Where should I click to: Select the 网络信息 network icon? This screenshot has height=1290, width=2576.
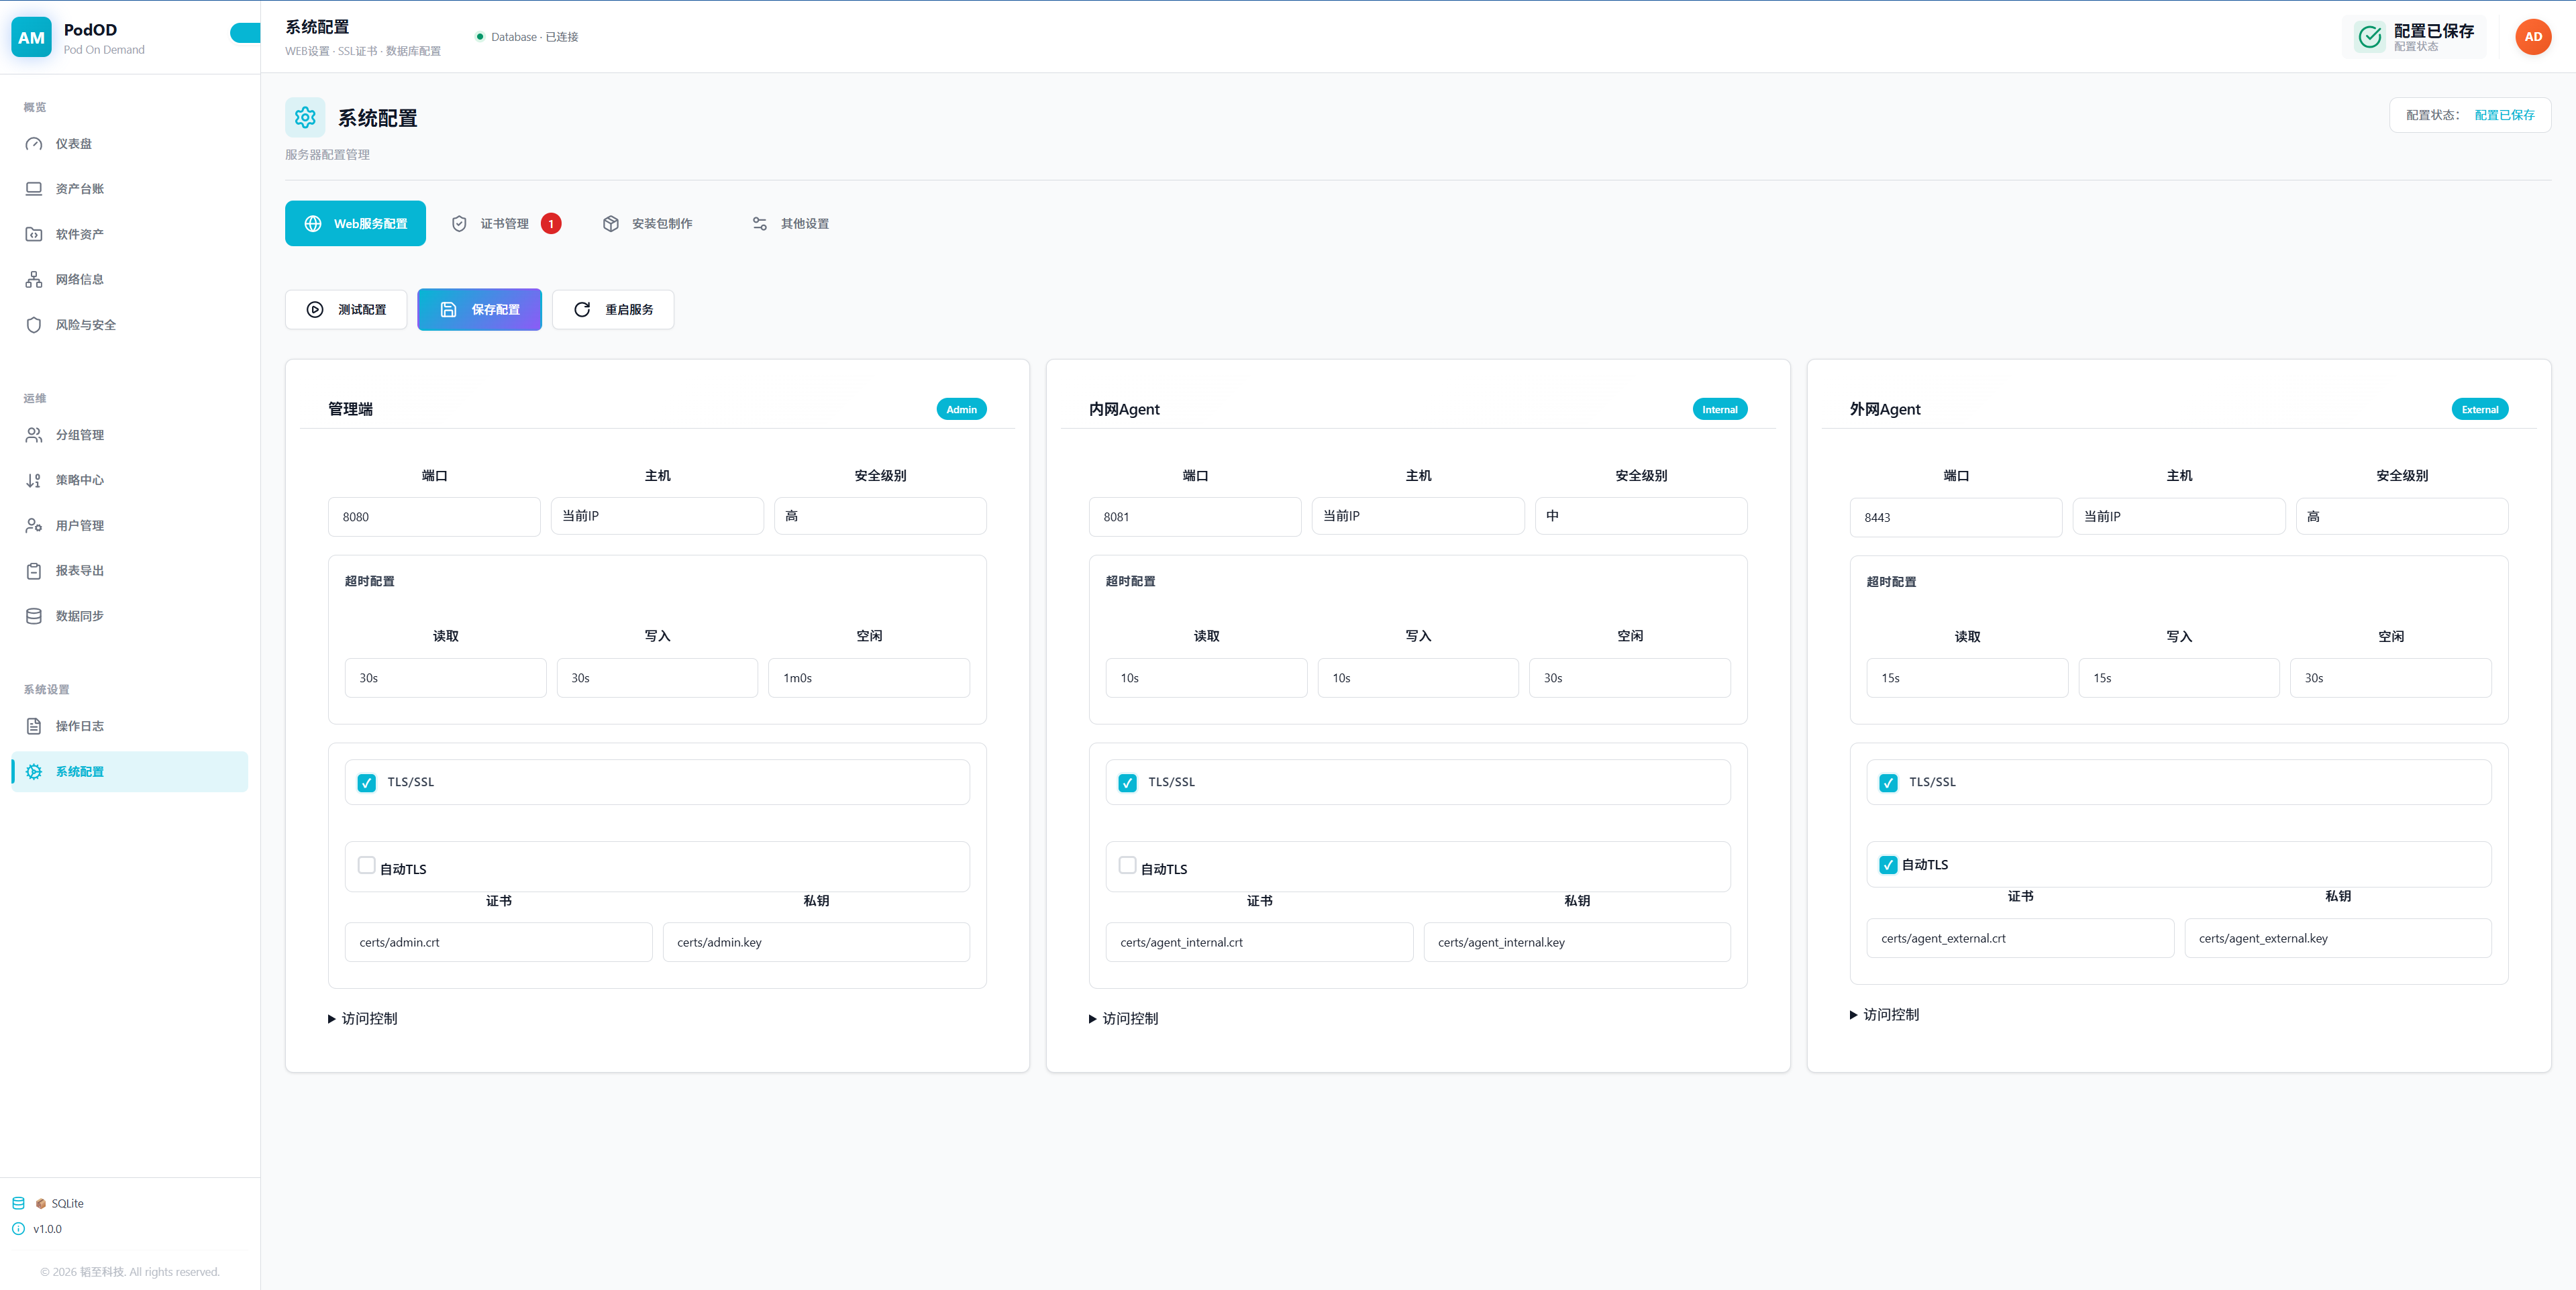34,280
